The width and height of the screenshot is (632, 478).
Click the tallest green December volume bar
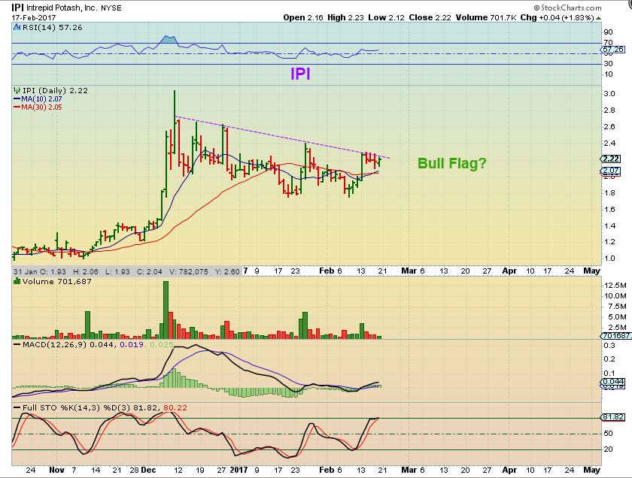coord(166,313)
